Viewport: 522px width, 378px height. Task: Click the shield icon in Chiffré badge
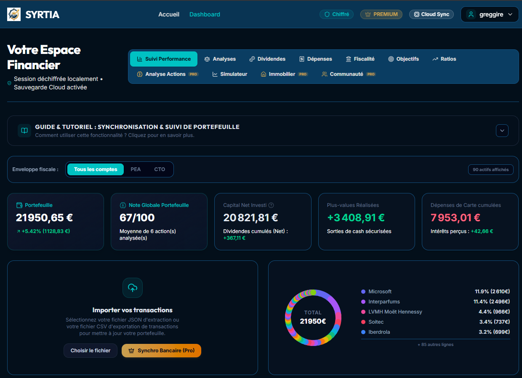pos(327,14)
